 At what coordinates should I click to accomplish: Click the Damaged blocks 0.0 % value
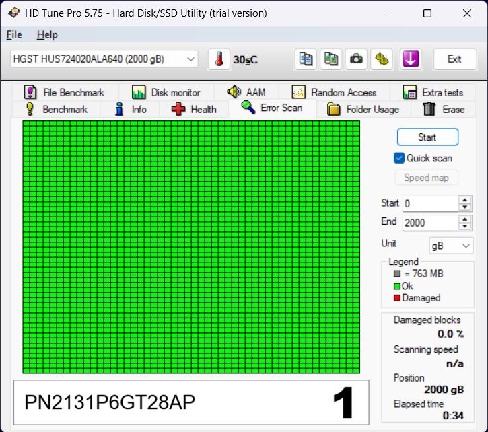[x=450, y=334]
